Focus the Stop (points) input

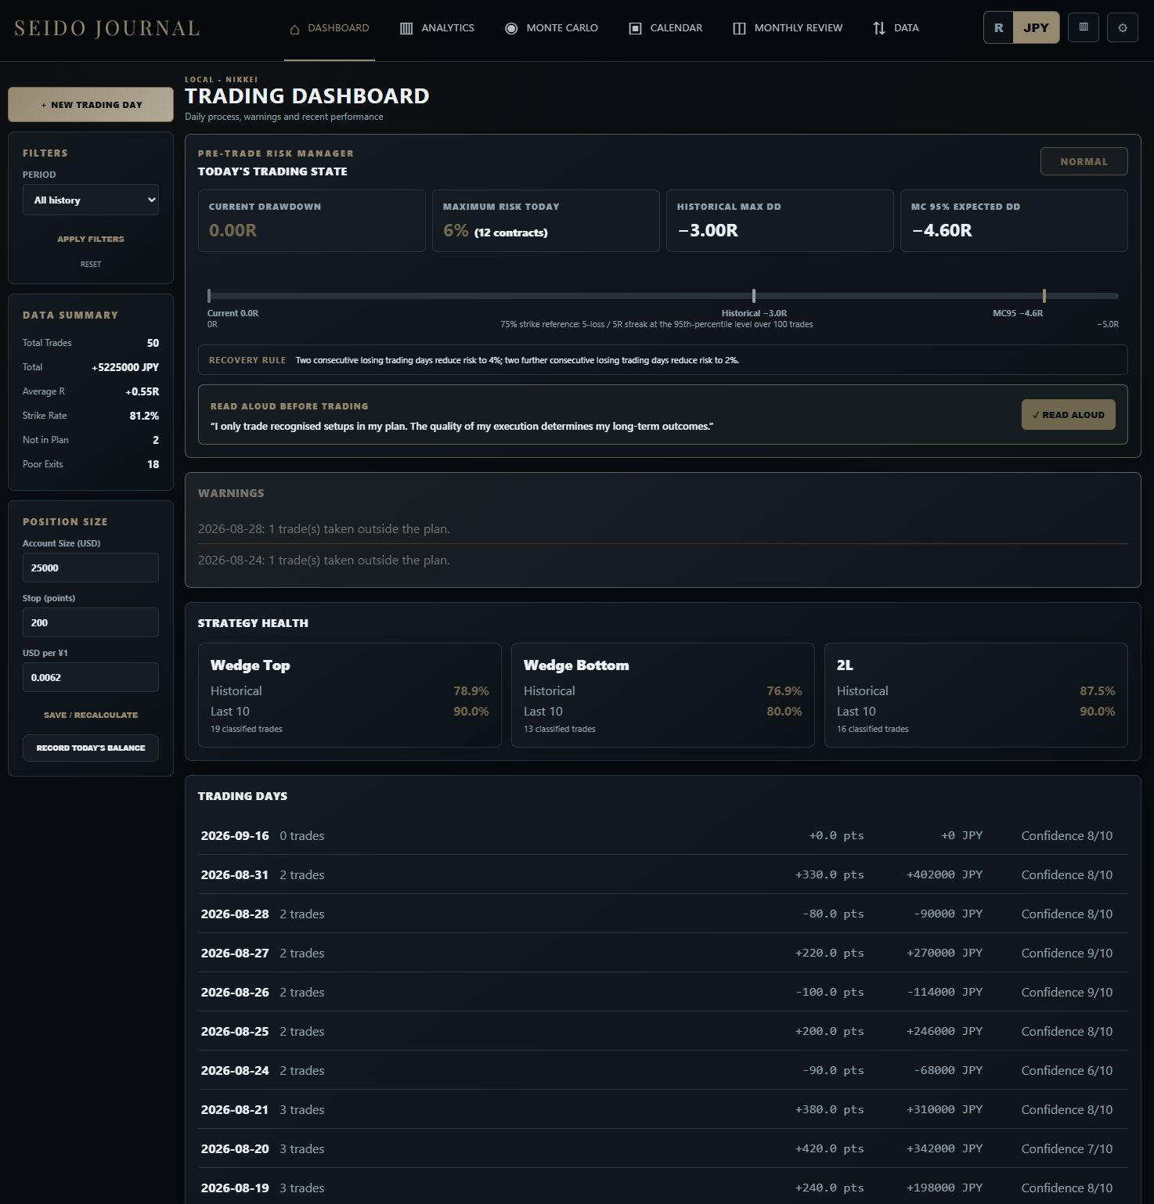click(91, 622)
